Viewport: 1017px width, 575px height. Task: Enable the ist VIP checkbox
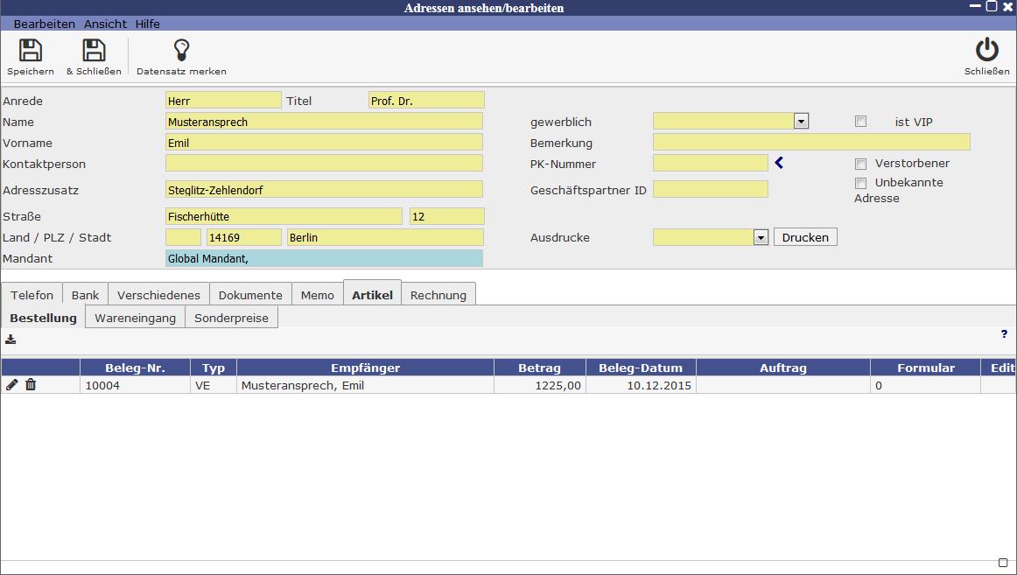[860, 122]
